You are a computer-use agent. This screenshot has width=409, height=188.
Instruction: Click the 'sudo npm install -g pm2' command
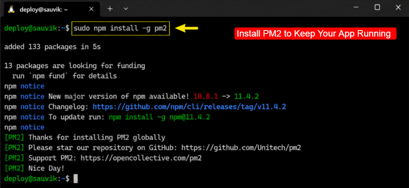point(121,28)
